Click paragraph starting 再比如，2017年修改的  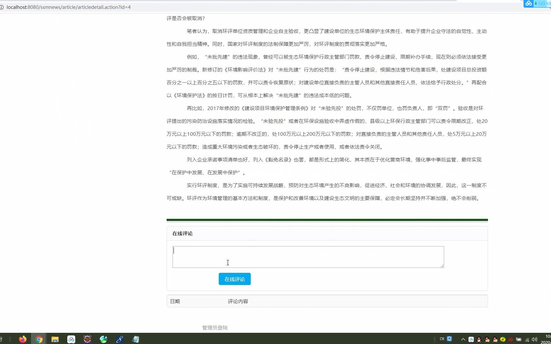pyautogui.click(x=327, y=128)
